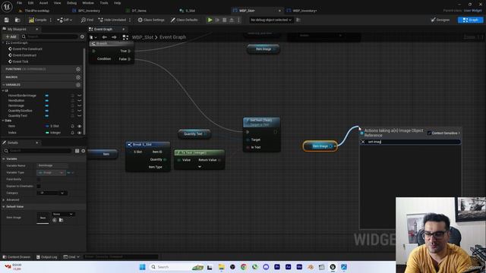
Task: Click the Step frame playback button
Action: click(x=217, y=20)
